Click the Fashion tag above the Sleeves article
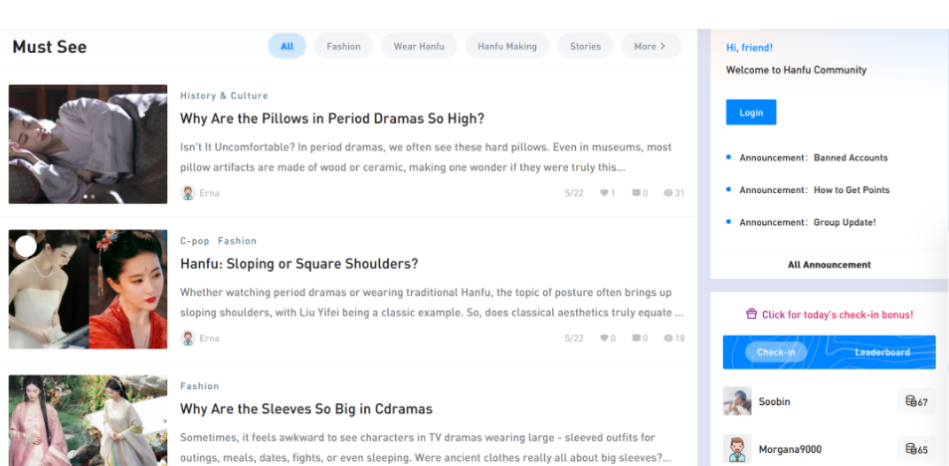 click(x=199, y=386)
